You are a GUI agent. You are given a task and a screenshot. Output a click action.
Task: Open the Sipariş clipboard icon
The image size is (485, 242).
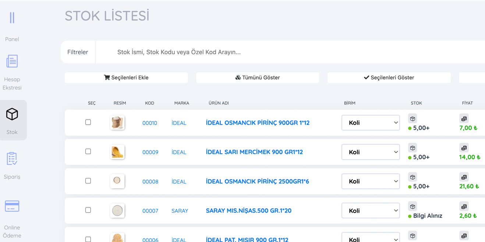[x=12, y=159]
